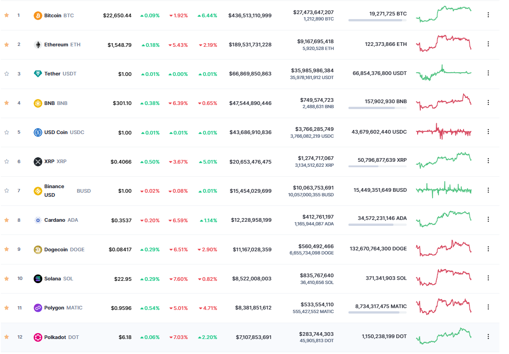
Task: Click Ethereum volume $9,167,695,418
Action: pos(315,41)
